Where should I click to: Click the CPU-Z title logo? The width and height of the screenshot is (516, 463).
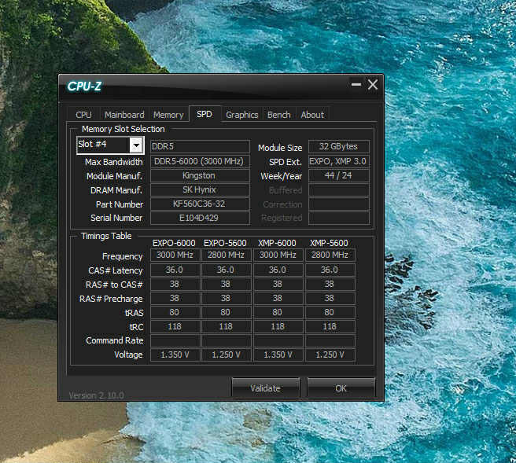pos(85,86)
